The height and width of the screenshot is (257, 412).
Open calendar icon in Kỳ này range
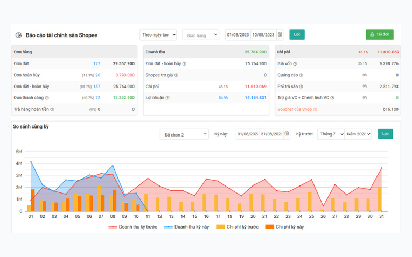[287, 134]
